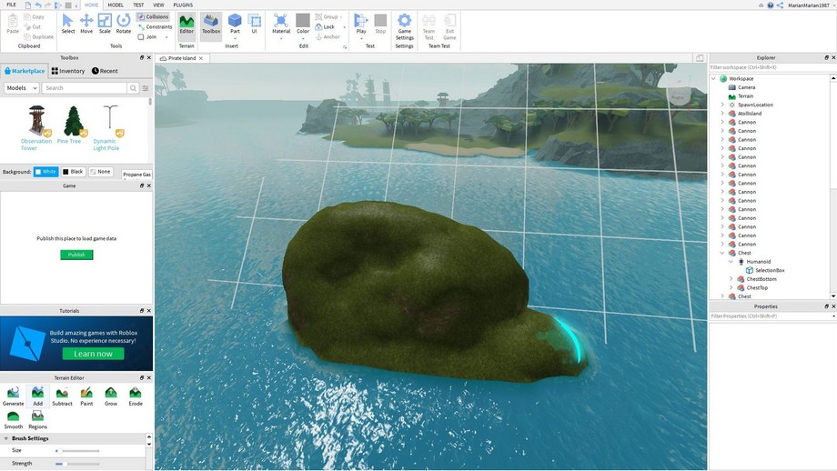Pick the Subtract terrain tool
Image resolution: width=837 pixels, height=471 pixels.
[x=62, y=396]
